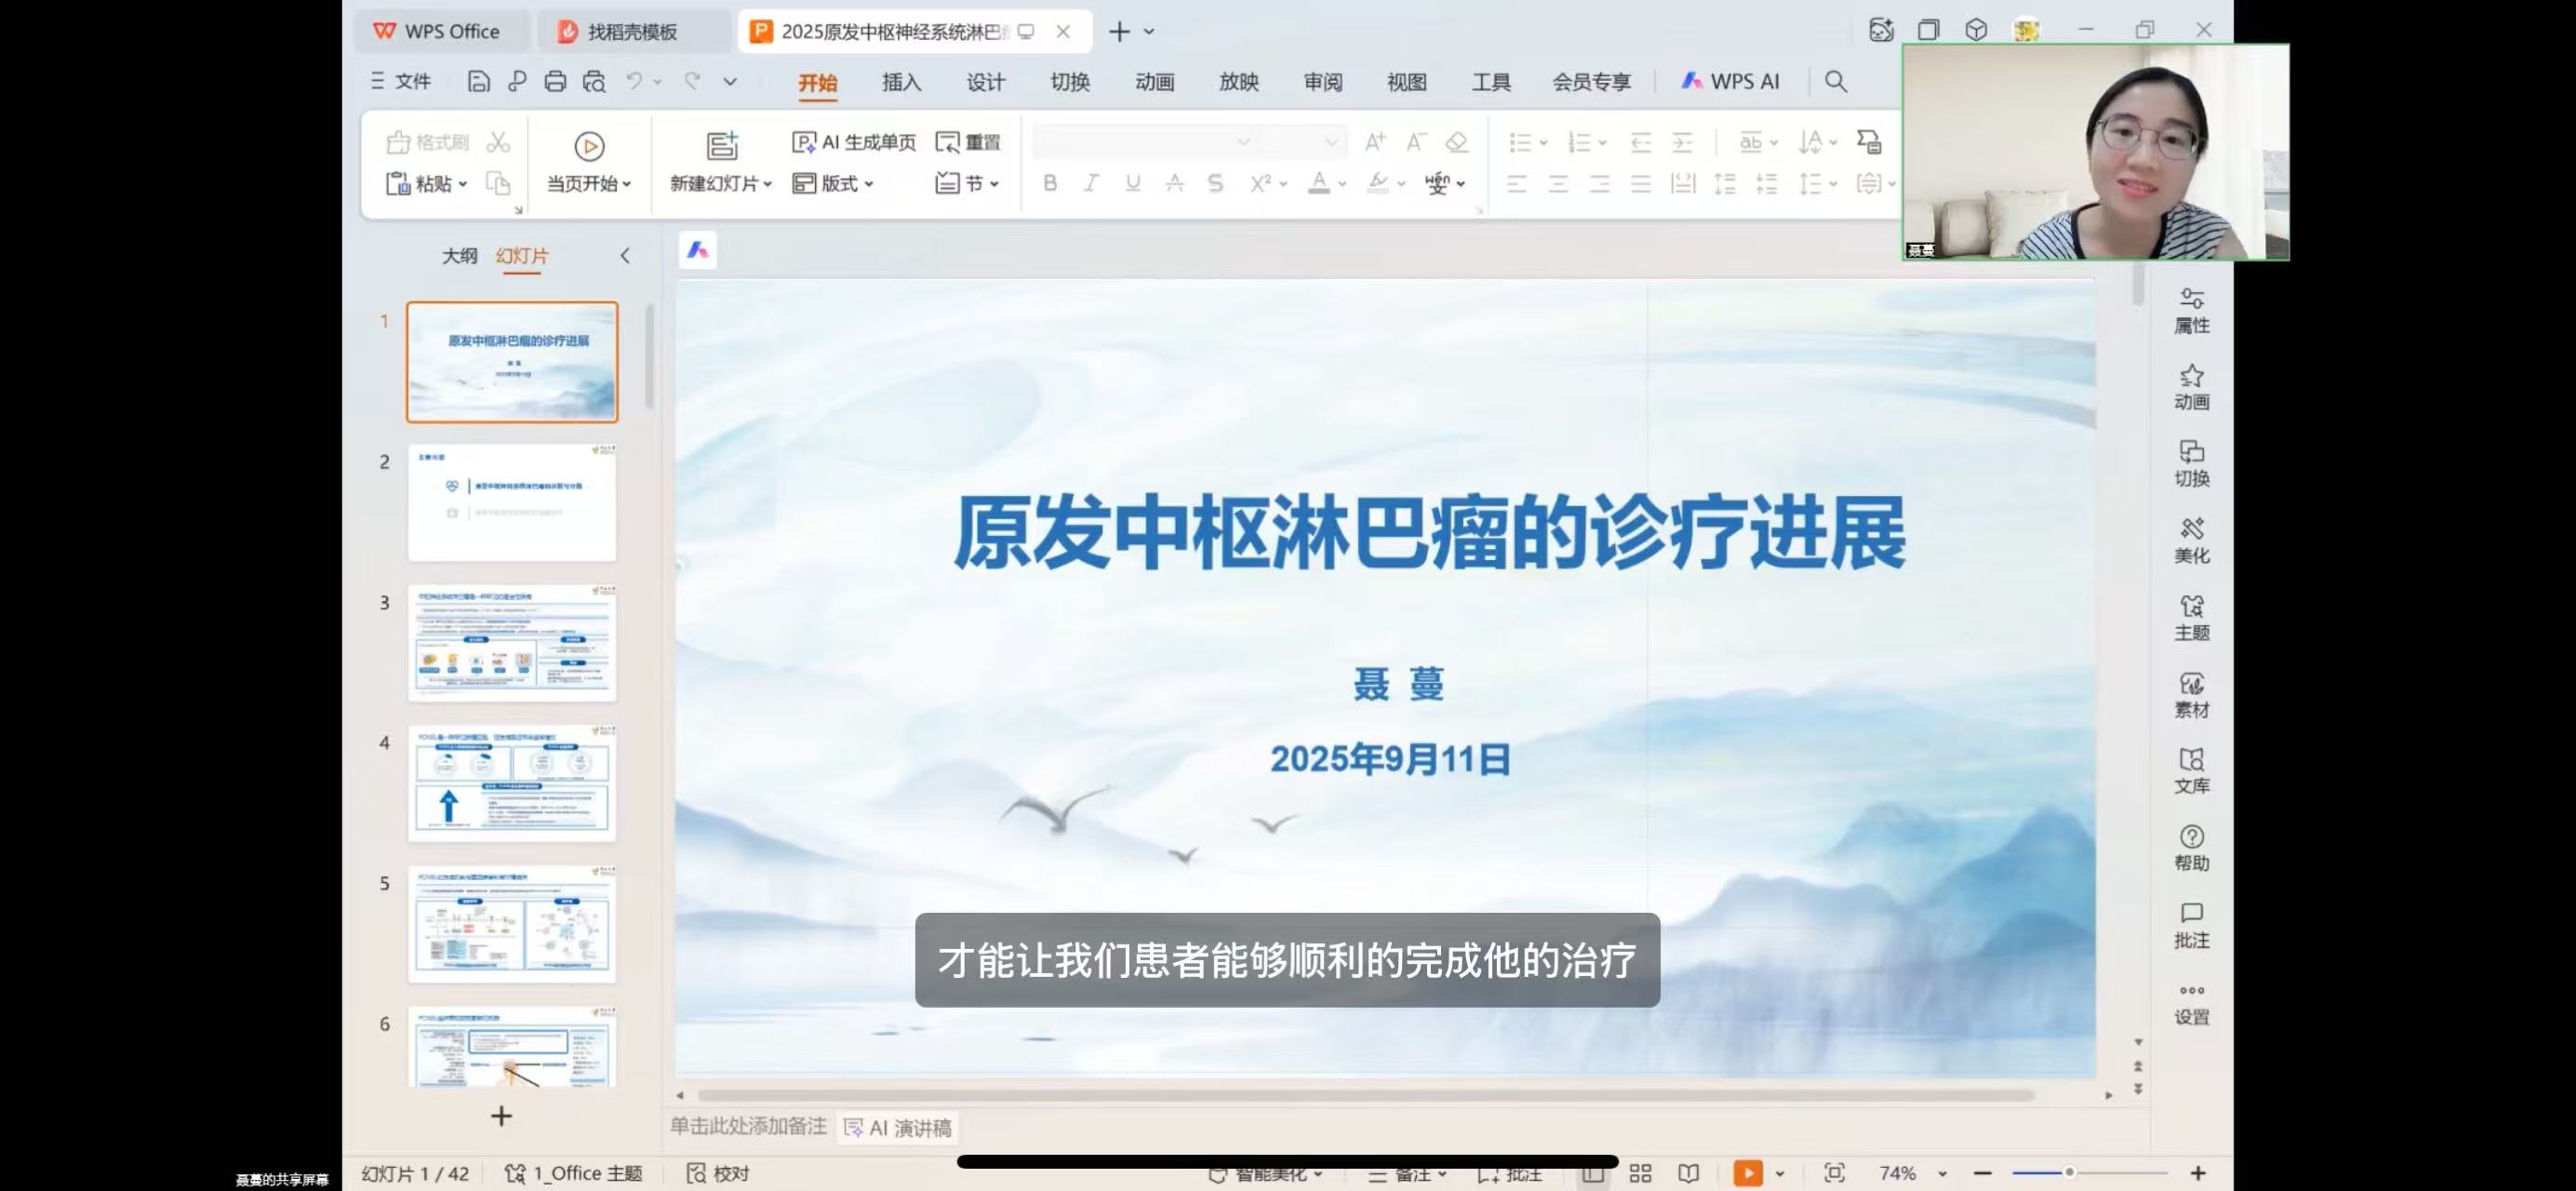The image size is (2576, 1191).
Task: Click the Save icon in quick toolbar
Action: (478, 81)
